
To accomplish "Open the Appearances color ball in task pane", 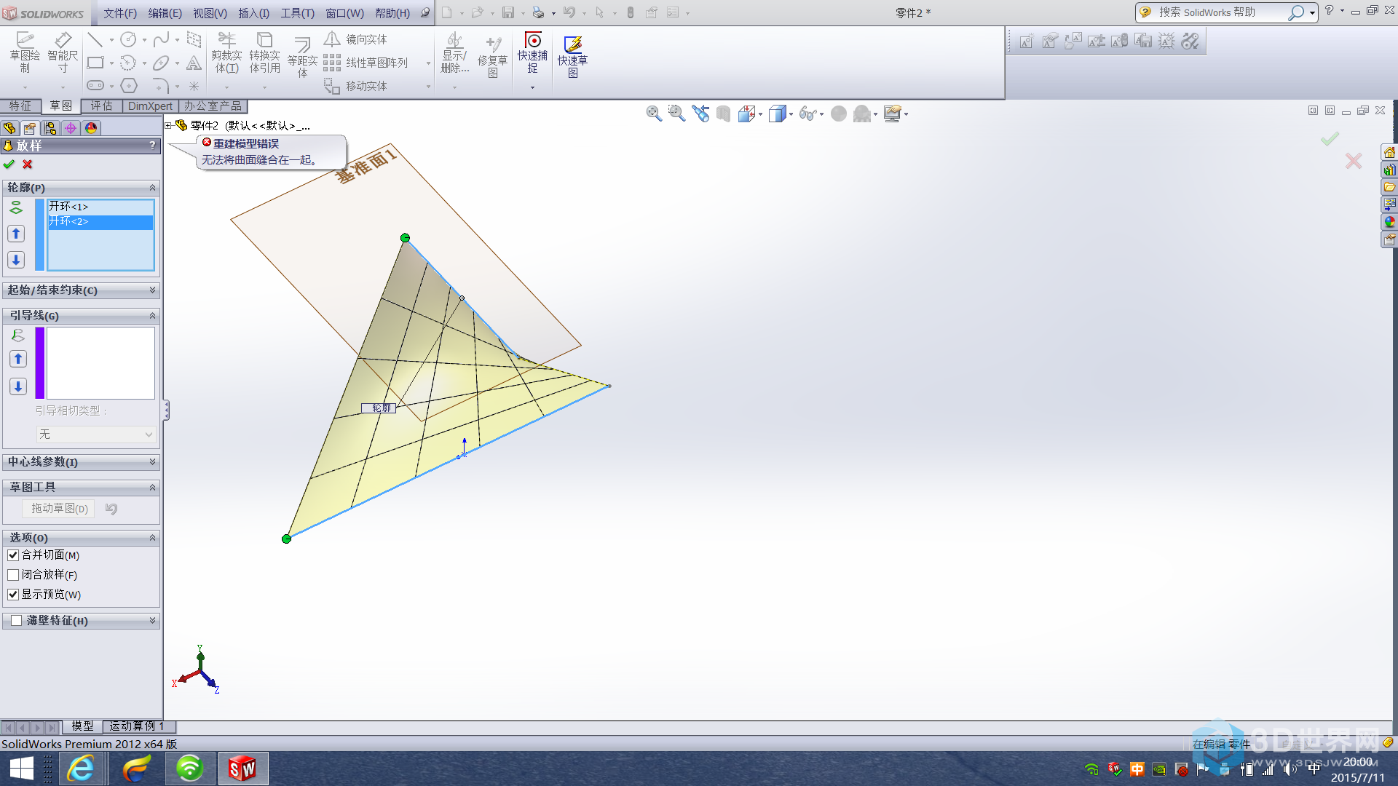I will point(1389,222).
